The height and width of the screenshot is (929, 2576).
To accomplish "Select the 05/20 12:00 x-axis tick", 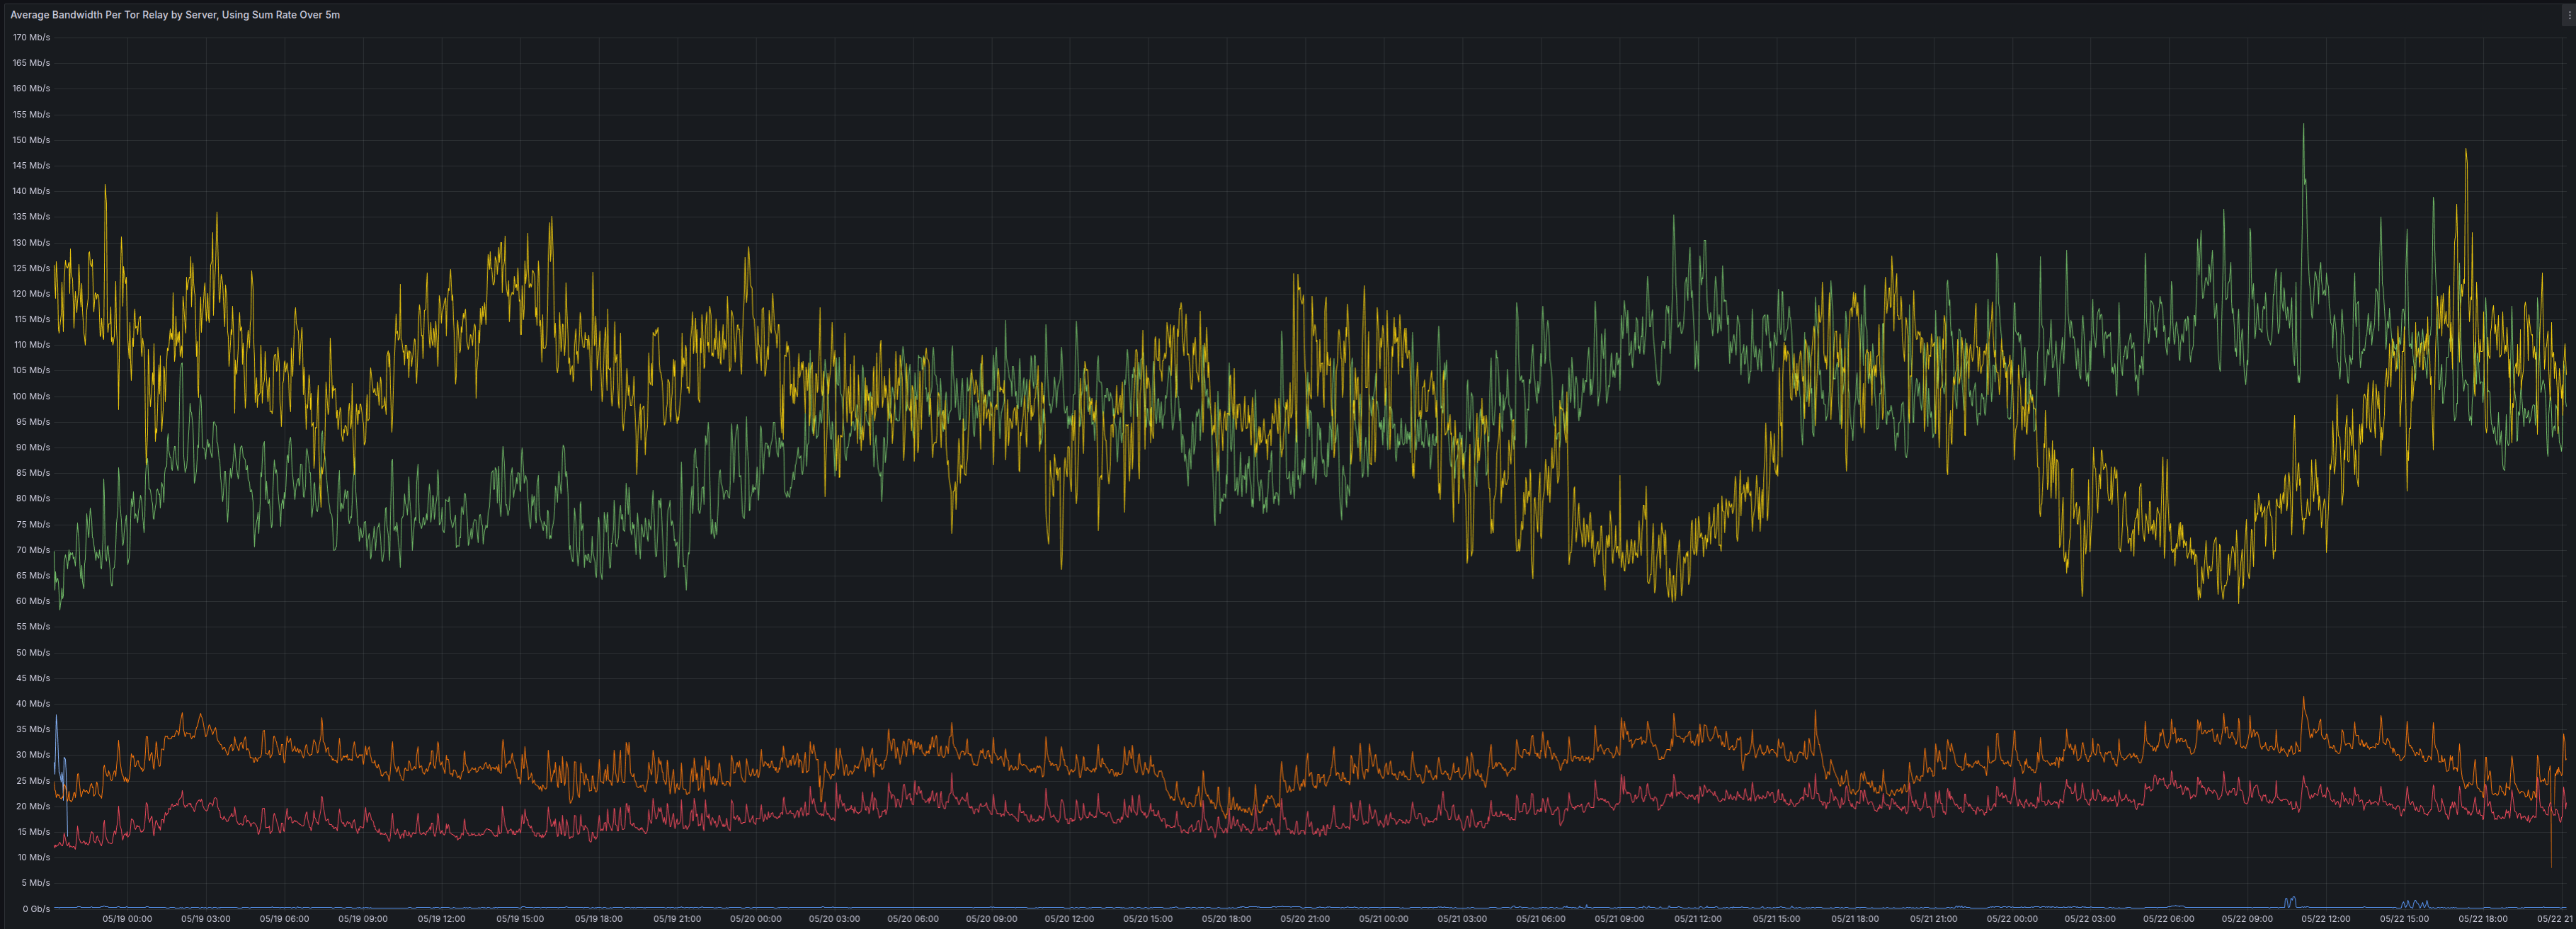I will point(1069,918).
